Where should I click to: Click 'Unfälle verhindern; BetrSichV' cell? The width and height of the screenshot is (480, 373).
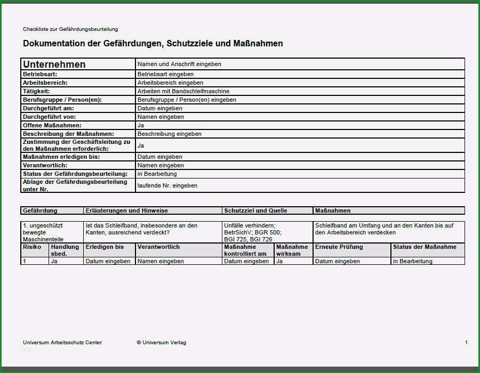coord(267,232)
